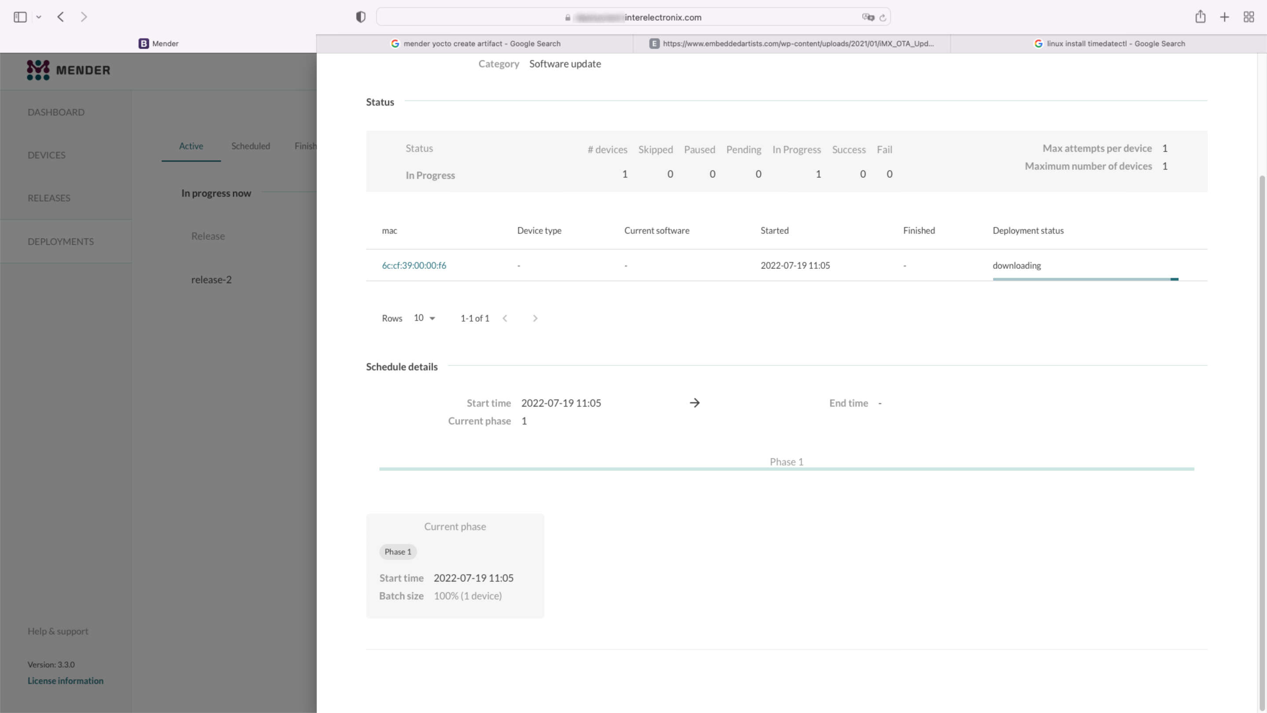Expand the schedule details section
This screenshot has height=713, width=1267.
pos(401,366)
